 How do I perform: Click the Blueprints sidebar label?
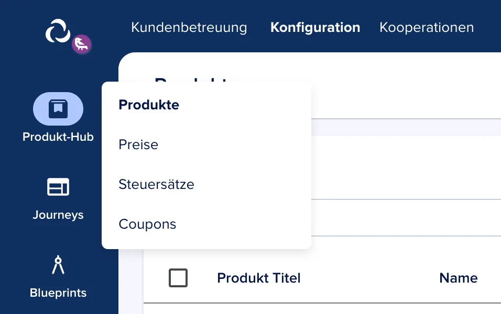pyautogui.click(x=58, y=293)
